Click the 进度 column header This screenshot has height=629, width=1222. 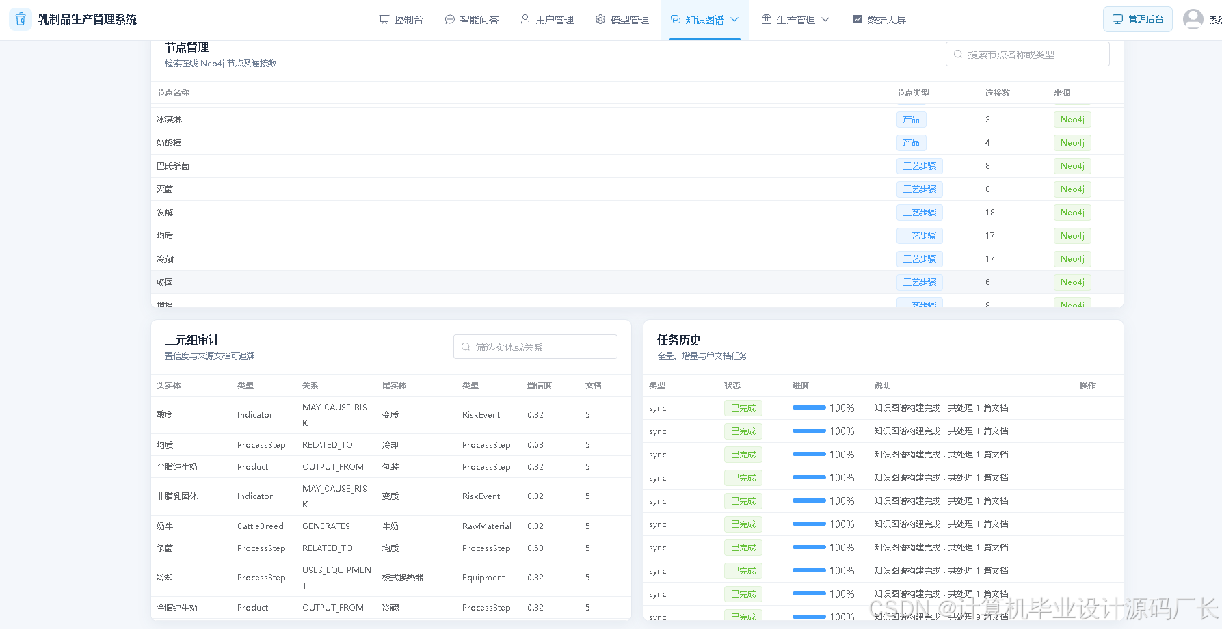(801, 386)
